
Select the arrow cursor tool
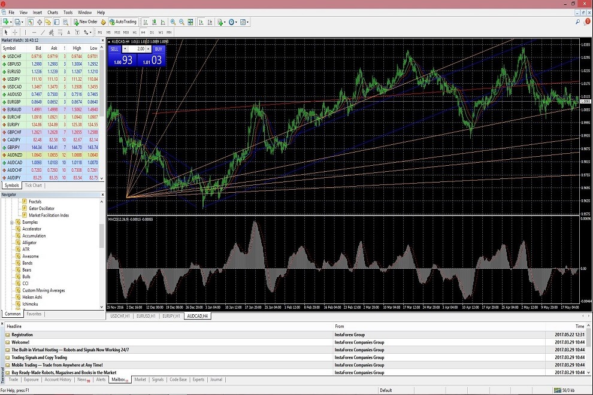pos(6,32)
